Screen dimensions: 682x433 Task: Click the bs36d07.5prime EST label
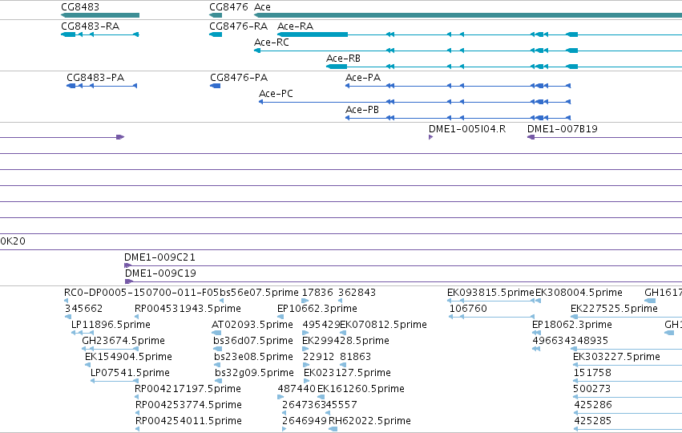253,341
